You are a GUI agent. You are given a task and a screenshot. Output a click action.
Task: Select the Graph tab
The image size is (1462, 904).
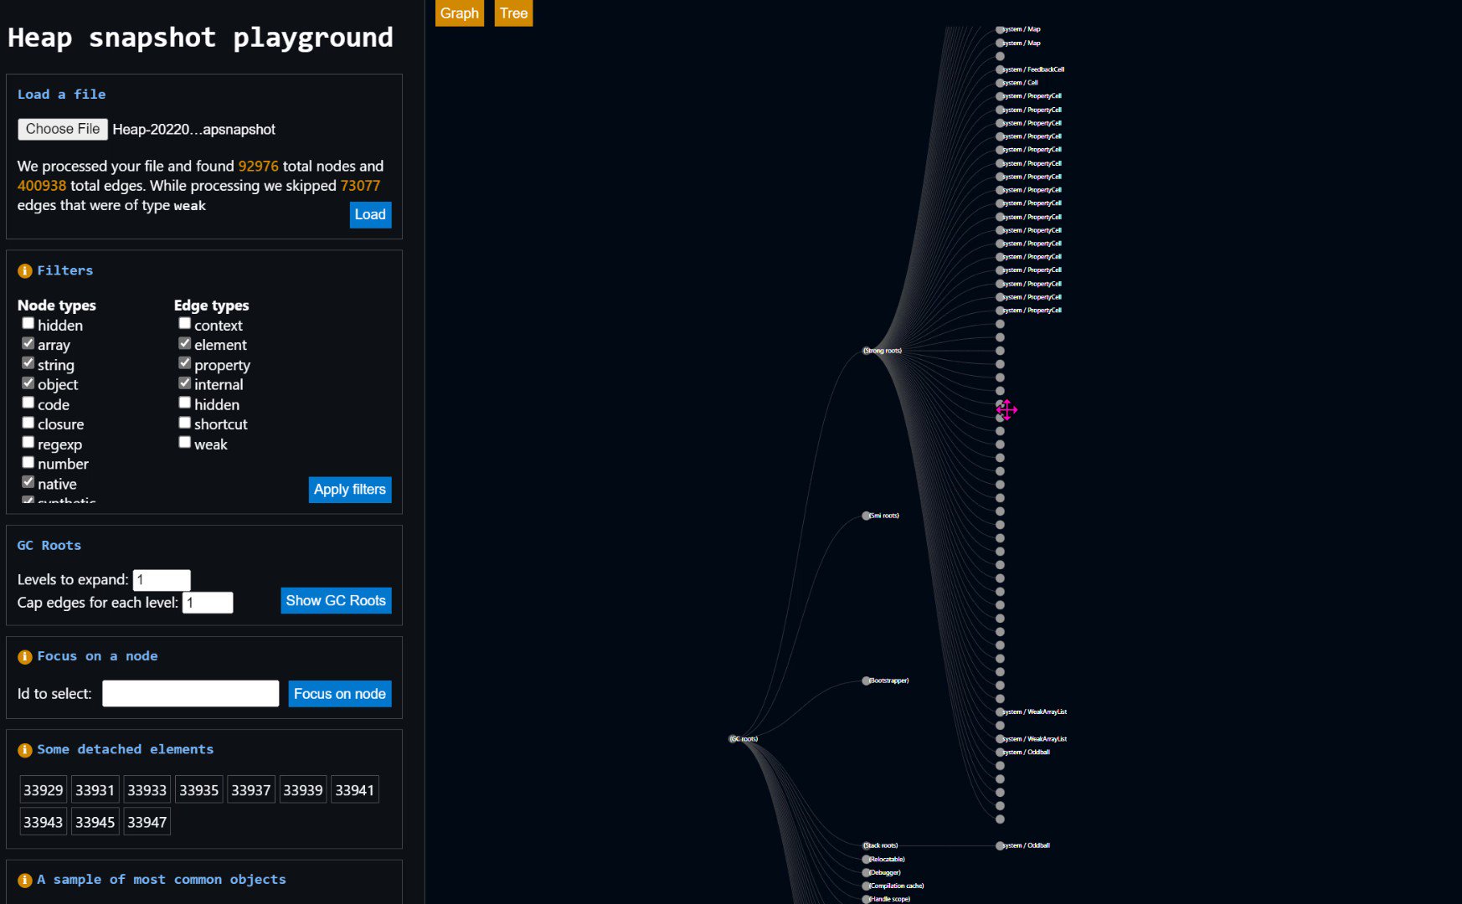(x=459, y=13)
